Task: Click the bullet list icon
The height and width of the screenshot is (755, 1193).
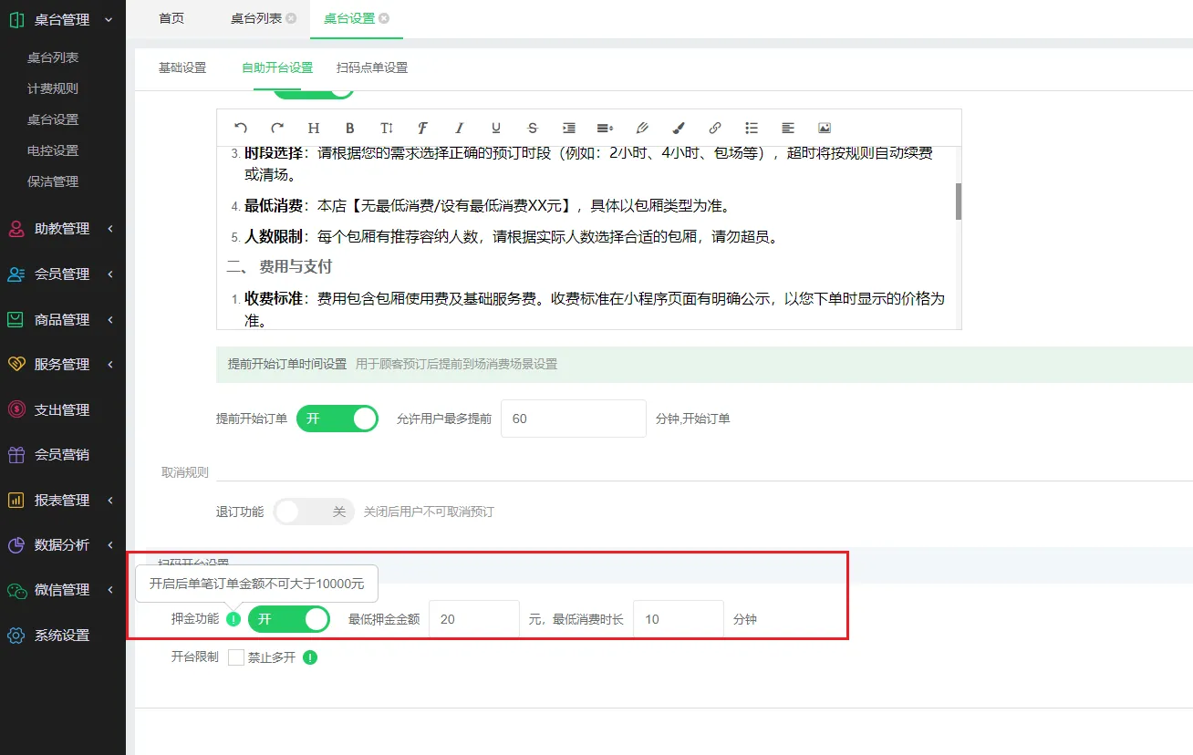Action: point(752,129)
